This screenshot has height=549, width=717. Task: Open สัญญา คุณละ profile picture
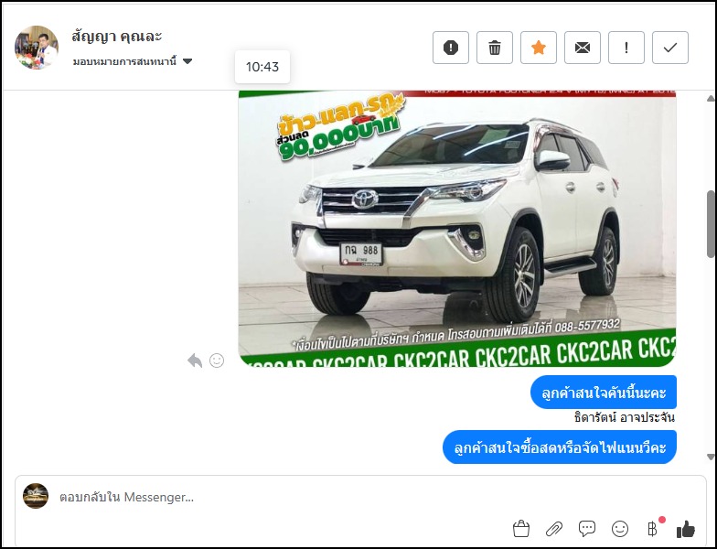click(x=37, y=48)
